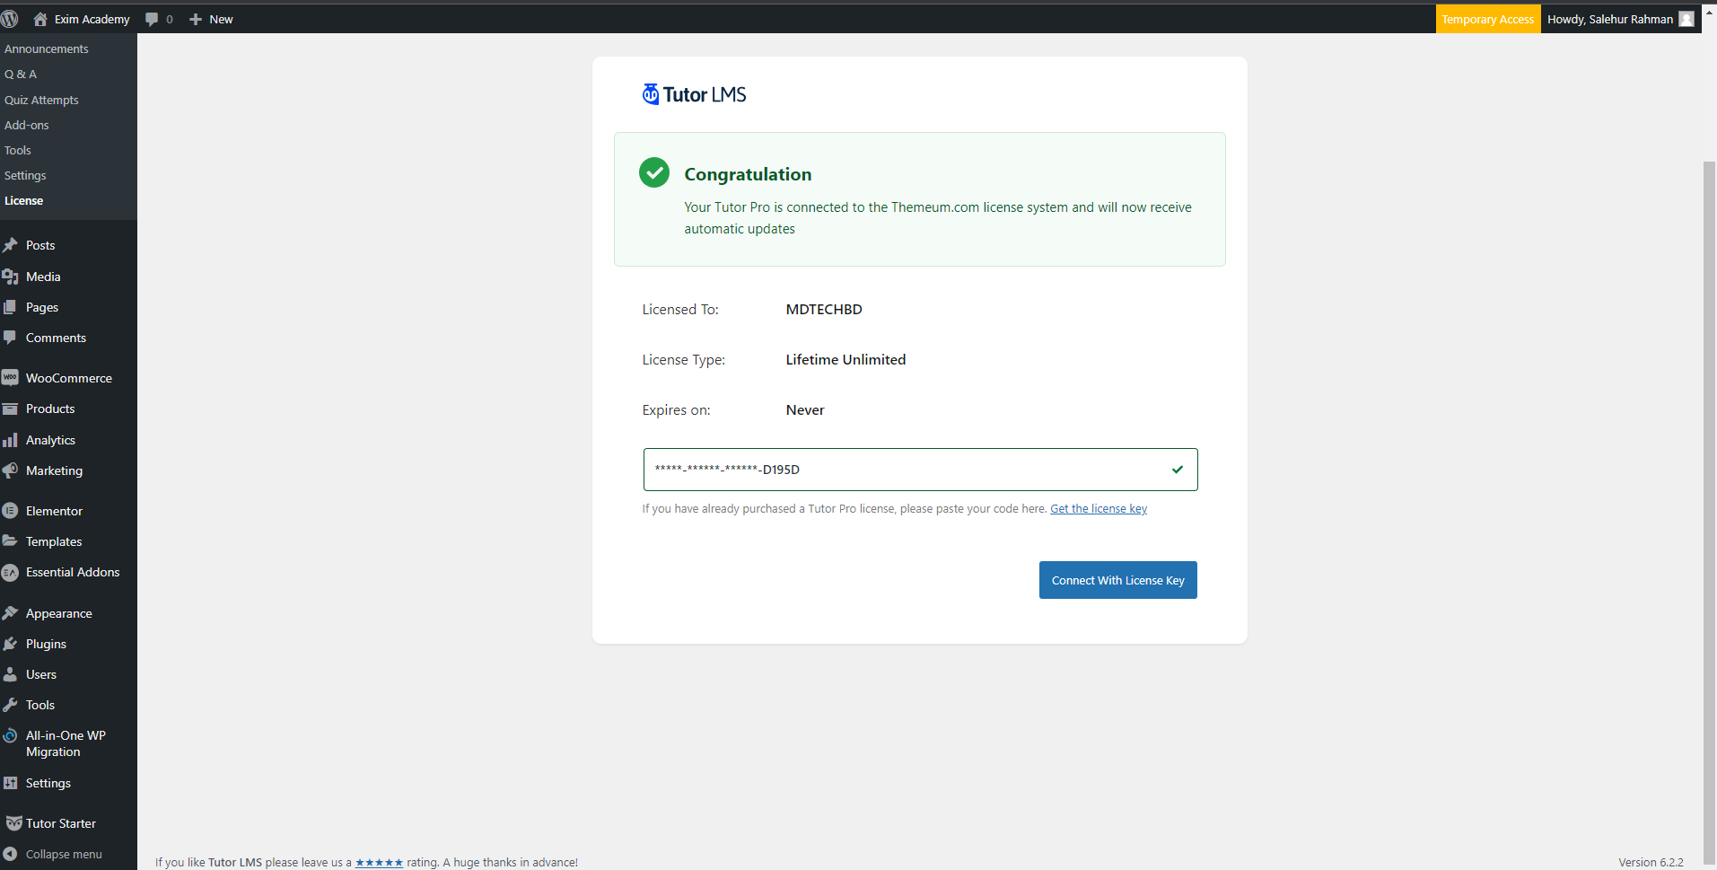Click the Tutor Starter owl icon
The width and height of the screenshot is (1717, 870).
pyautogui.click(x=13, y=823)
